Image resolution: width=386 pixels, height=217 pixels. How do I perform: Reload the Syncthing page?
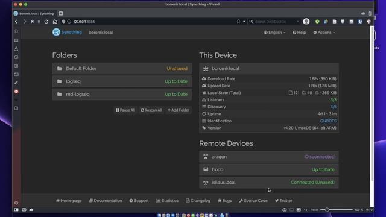pyautogui.click(x=46, y=22)
